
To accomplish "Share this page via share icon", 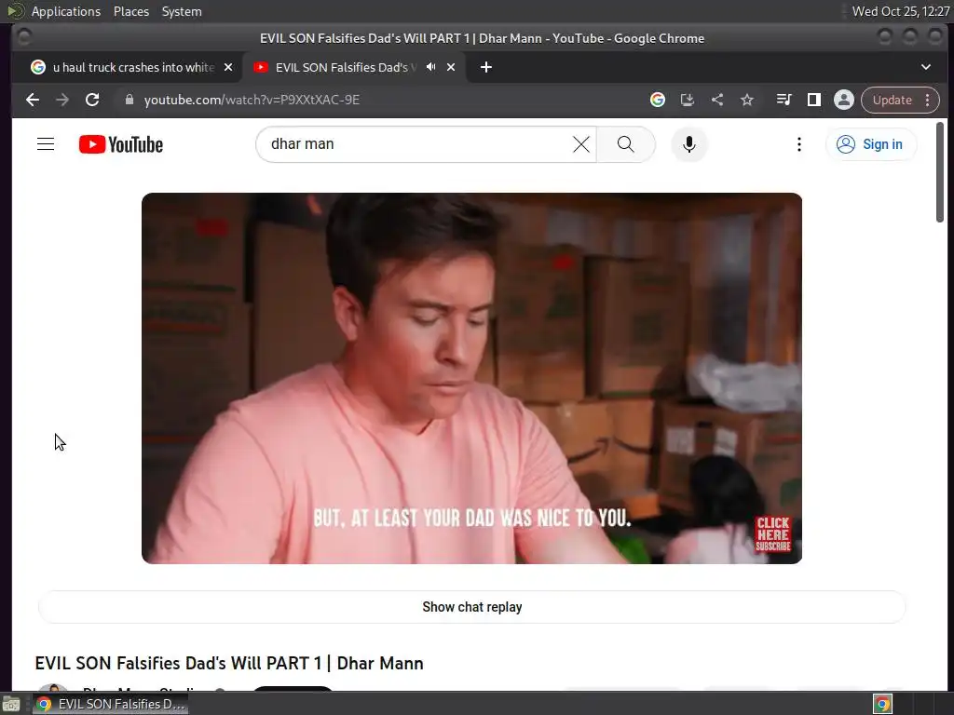I will point(717,100).
